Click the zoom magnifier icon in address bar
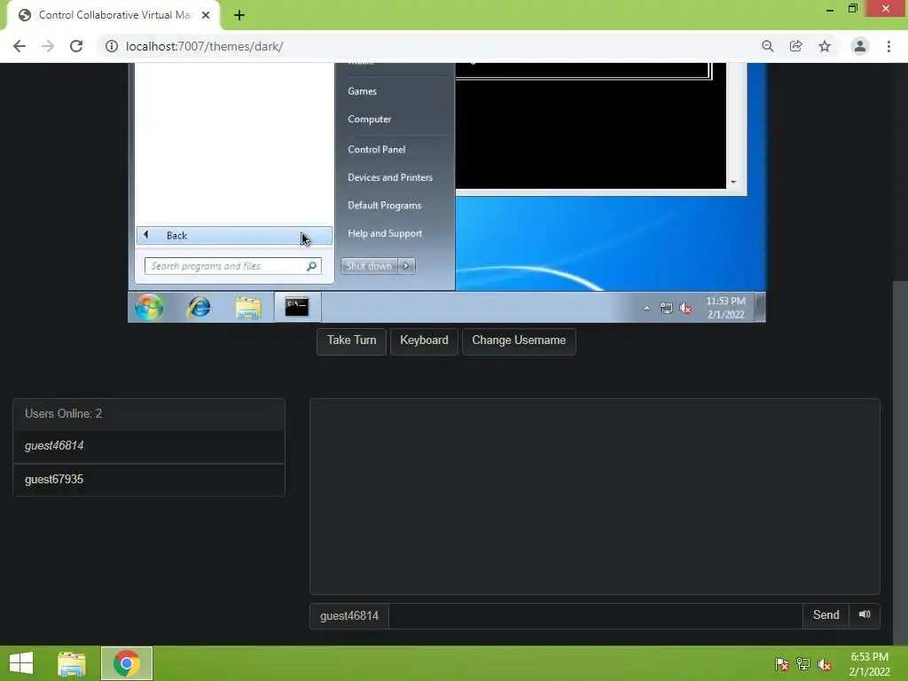The image size is (908, 681). (767, 46)
